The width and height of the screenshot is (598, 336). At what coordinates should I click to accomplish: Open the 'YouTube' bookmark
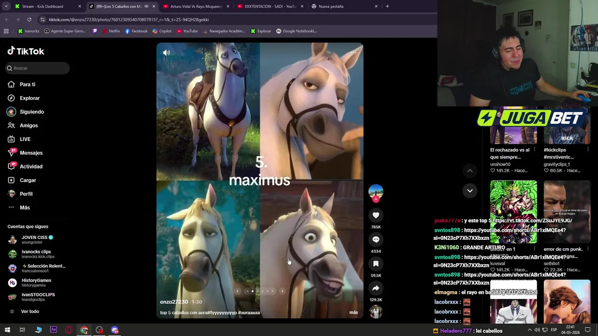(x=187, y=31)
